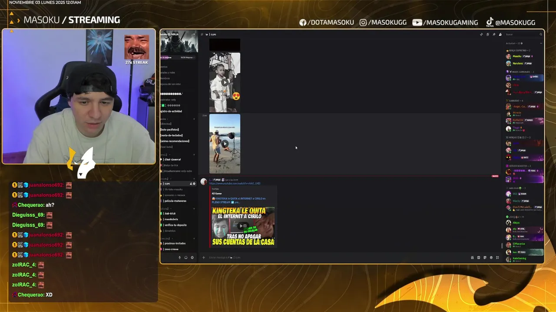This screenshot has height=312, width=556.
Task: Open the server boost Mejoras bar
Action: click(179, 57)
